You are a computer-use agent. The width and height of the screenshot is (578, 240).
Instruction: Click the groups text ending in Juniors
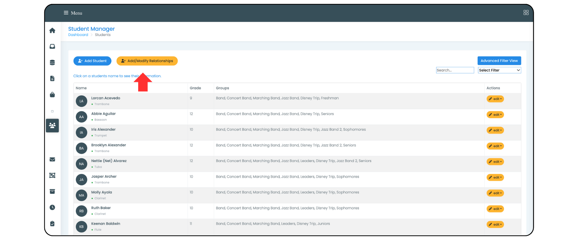coord(273,224)
